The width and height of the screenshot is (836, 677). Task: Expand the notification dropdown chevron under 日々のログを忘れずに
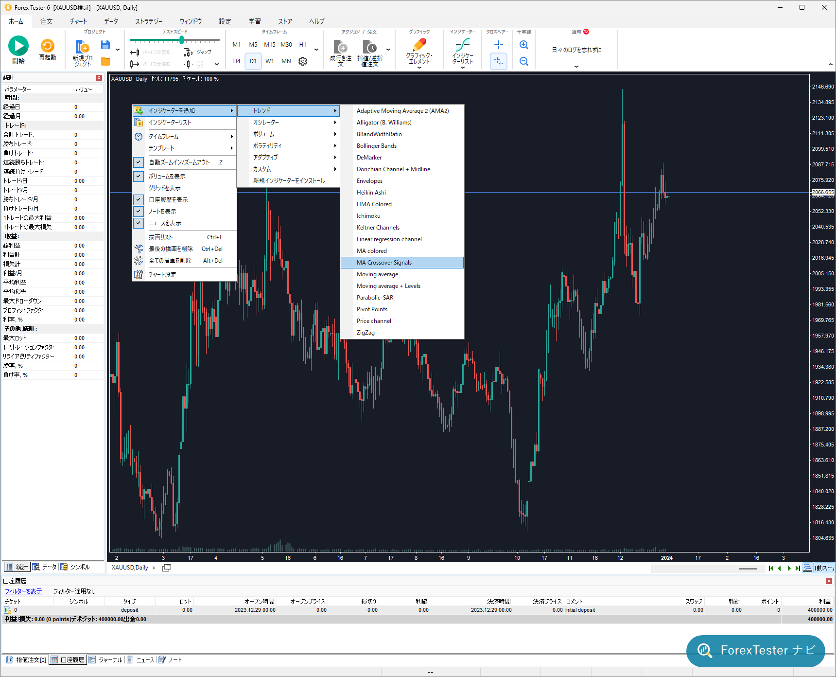(576, 66)
